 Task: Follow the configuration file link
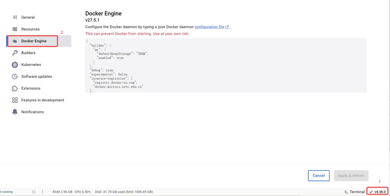tap(209, 27)
